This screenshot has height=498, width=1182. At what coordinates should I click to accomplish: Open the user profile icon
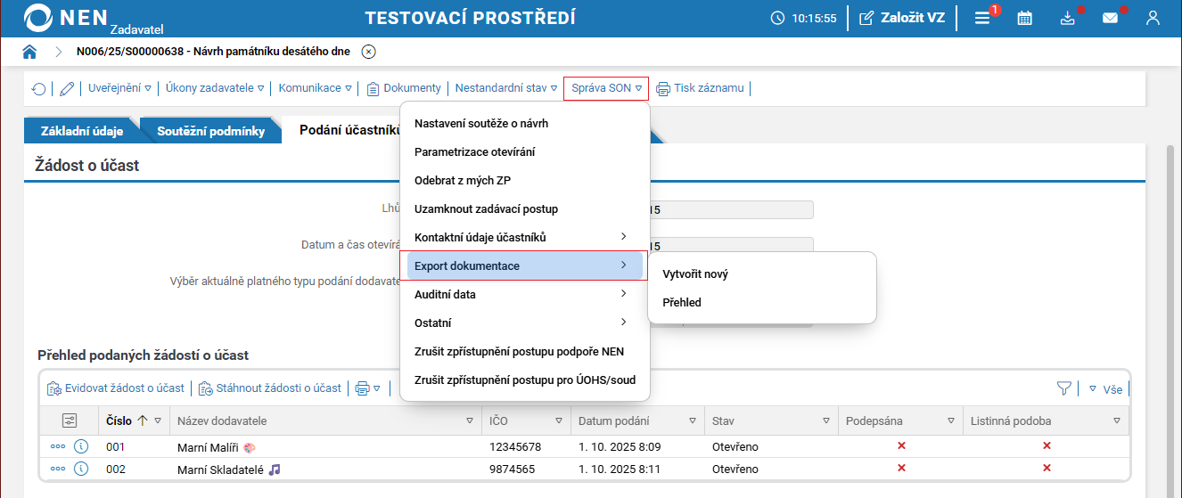coord(1153,18)
